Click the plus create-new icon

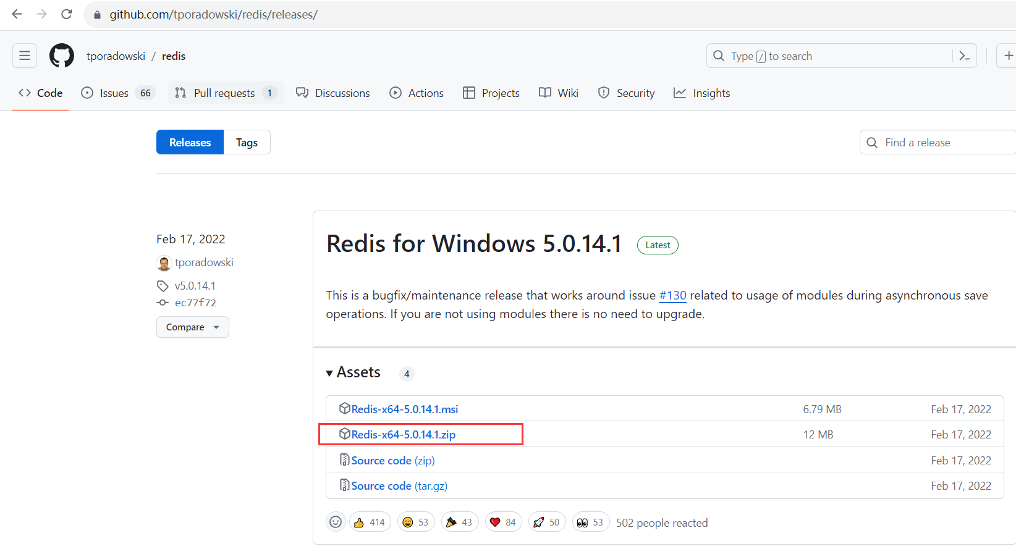[1008, 56]
